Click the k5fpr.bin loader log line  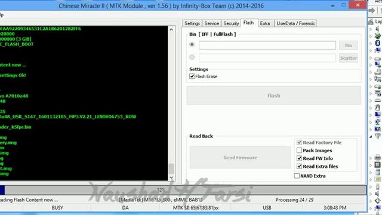point(16,127)
